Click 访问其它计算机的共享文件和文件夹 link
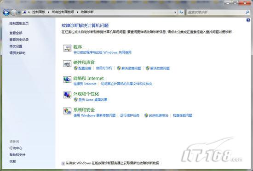This screenshot has width=253, height=171. 126,84
